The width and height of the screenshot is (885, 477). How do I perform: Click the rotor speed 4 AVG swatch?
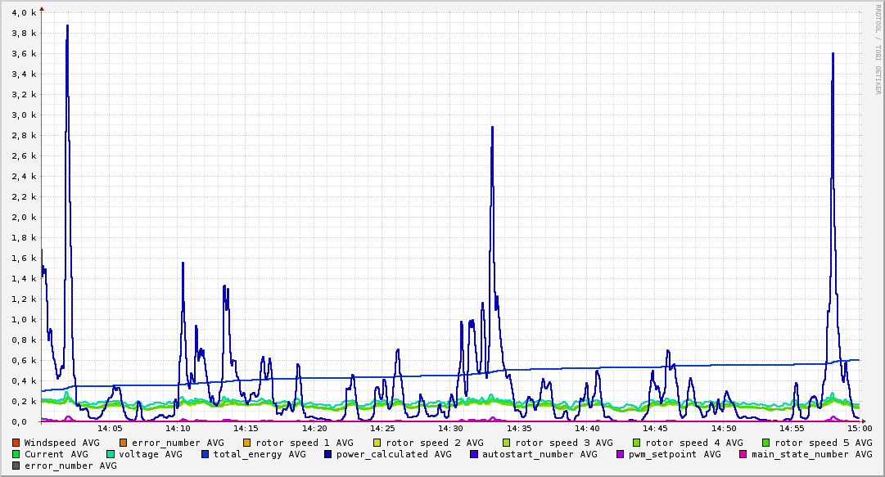coord(637,443)
